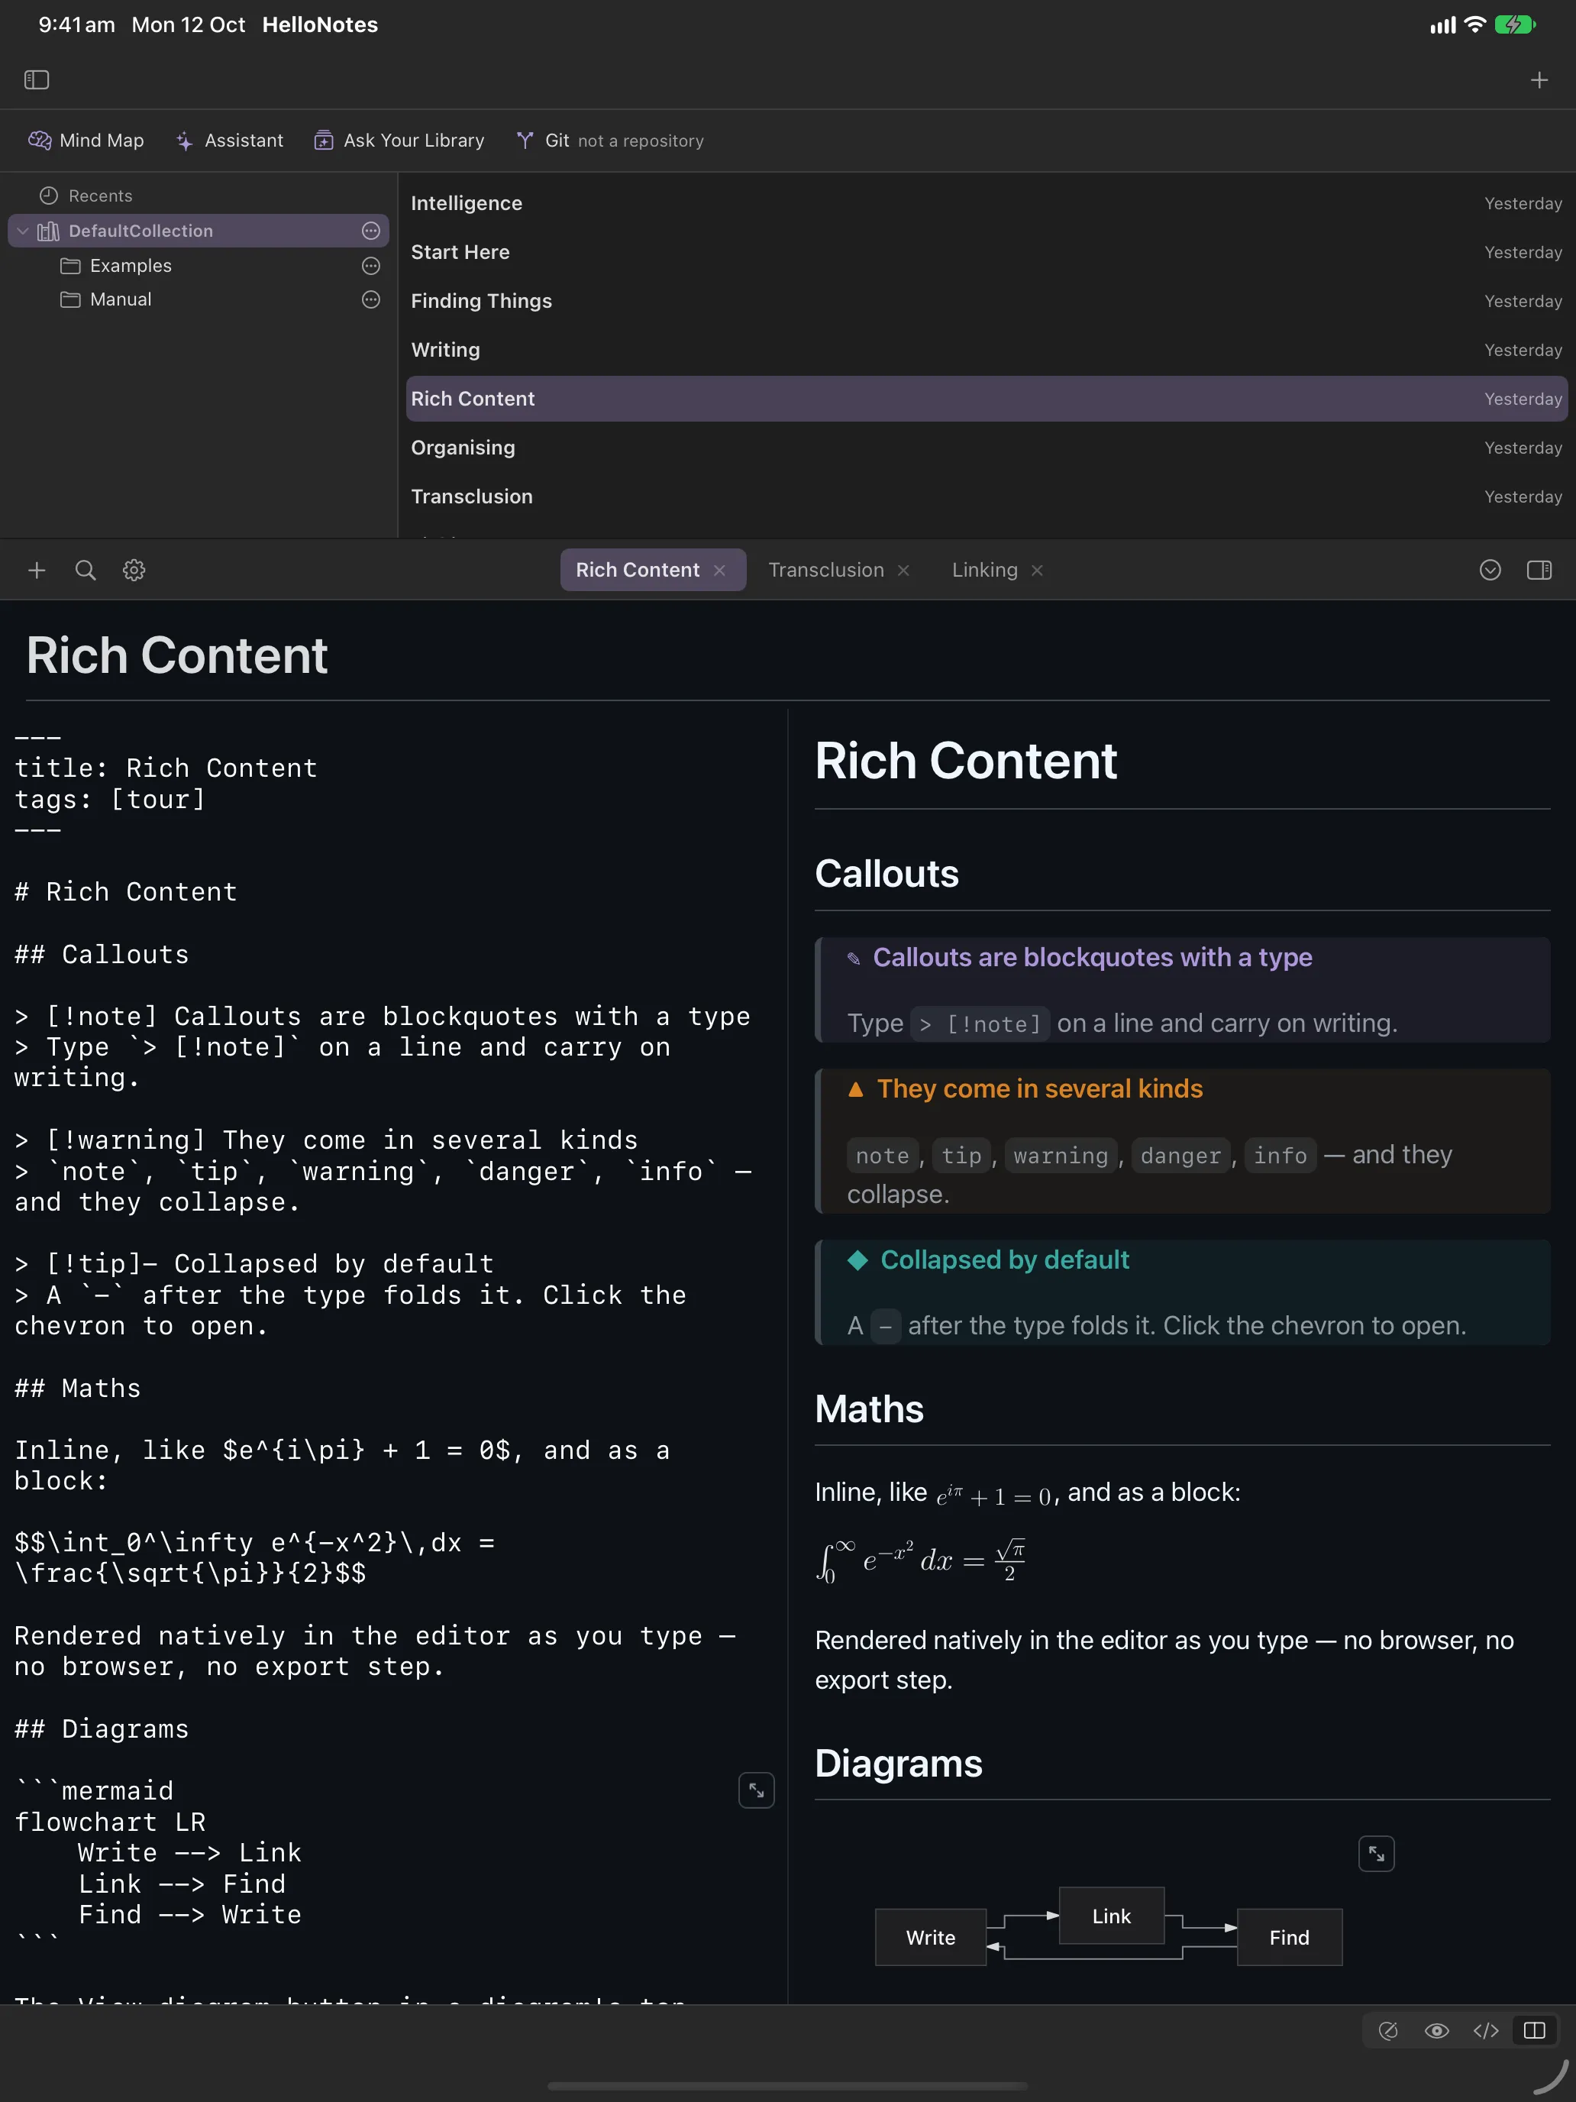Click the Rich Content note title field

click(176, 655)
